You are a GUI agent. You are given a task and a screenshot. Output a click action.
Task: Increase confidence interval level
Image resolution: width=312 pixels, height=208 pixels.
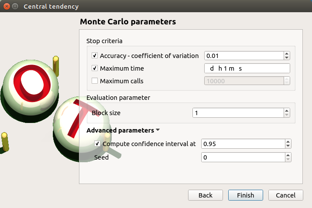(x=288, y=141)
